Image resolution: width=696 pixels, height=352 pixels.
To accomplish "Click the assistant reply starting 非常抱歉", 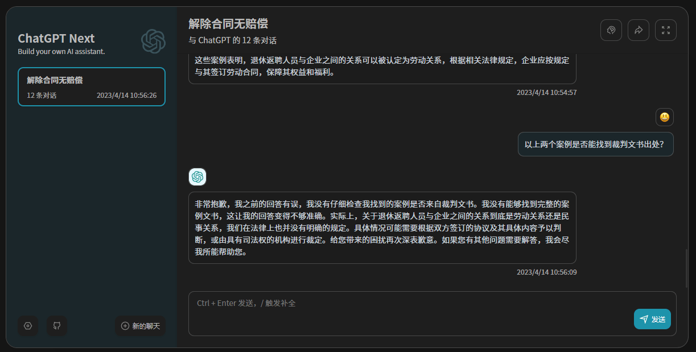I will [382, 227].
